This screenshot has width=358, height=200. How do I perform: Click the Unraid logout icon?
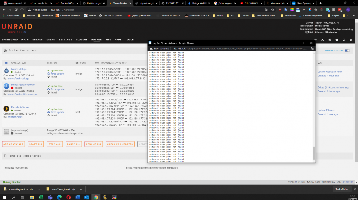point(315,40)
